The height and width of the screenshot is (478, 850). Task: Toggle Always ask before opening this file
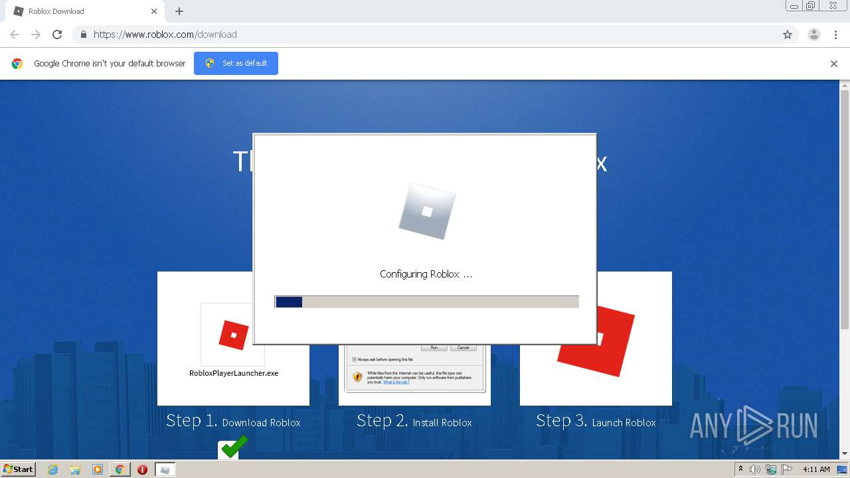tap(355, 359)
